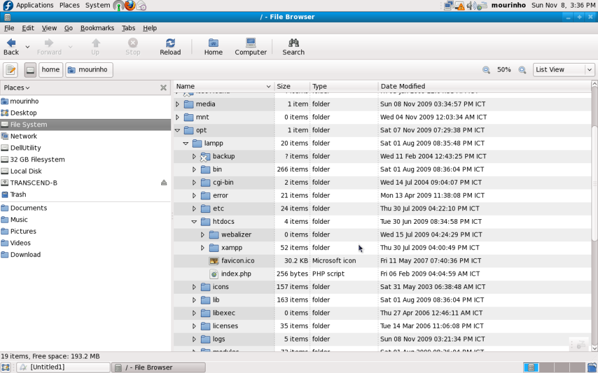Sort by the Date Modified column header
The height and width of the screenshot is (373, 598).
click(403, 86)
